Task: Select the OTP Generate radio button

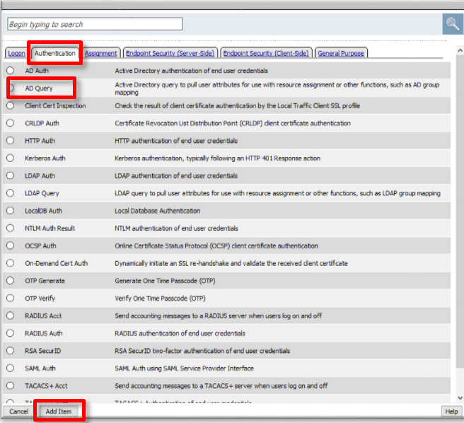Action: tap(11, 280)
